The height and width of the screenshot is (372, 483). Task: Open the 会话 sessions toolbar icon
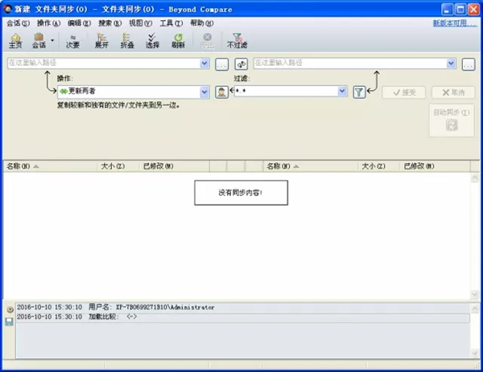(x=39, y=41)
